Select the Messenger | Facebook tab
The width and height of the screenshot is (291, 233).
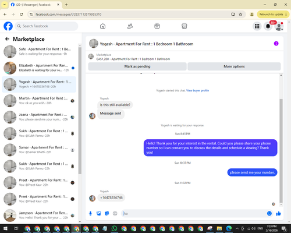[36, 5]
